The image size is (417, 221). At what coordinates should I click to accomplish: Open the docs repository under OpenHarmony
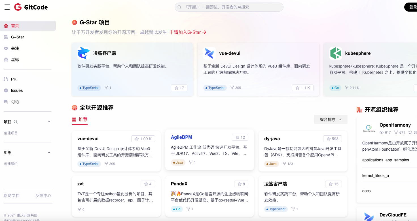tap(367, 191)
